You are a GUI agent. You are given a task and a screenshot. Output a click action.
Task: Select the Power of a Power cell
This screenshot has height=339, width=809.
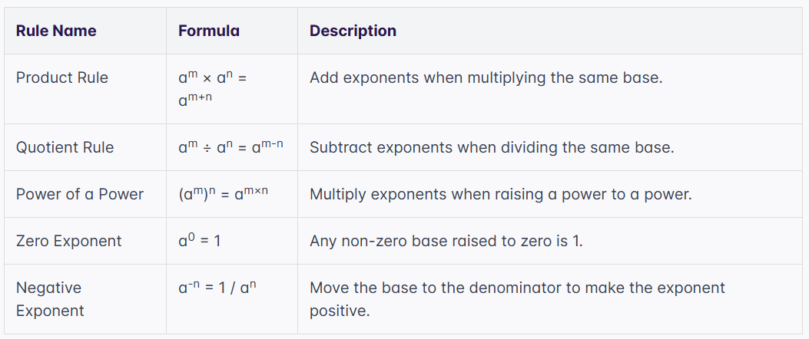point(80,194)
